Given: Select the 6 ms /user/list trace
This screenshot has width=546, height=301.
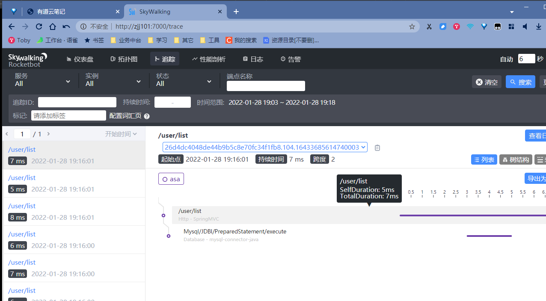Looking at the screenshot, I should tap(74, 240).
